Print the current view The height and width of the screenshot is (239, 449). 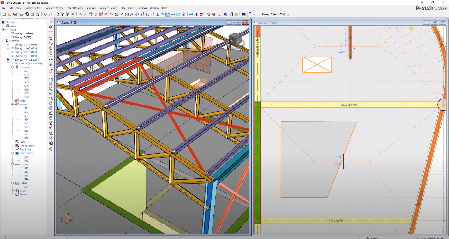pos(22,14)
